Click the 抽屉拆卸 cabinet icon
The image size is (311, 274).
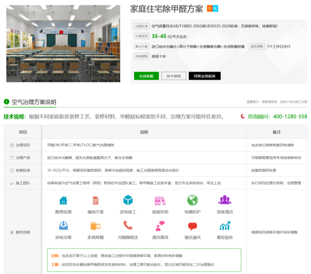point(160,200)
